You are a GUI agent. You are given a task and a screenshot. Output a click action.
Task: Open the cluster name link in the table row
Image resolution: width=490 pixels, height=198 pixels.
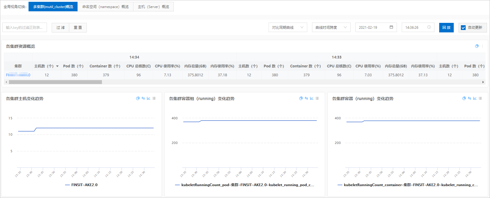(x=18, y=75)
